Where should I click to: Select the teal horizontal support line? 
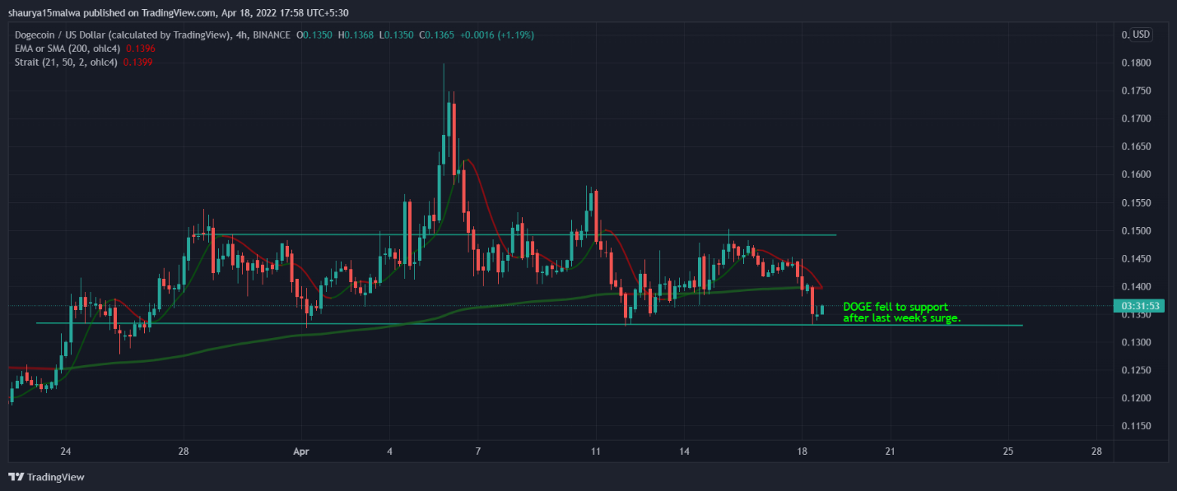click(494, 324)
